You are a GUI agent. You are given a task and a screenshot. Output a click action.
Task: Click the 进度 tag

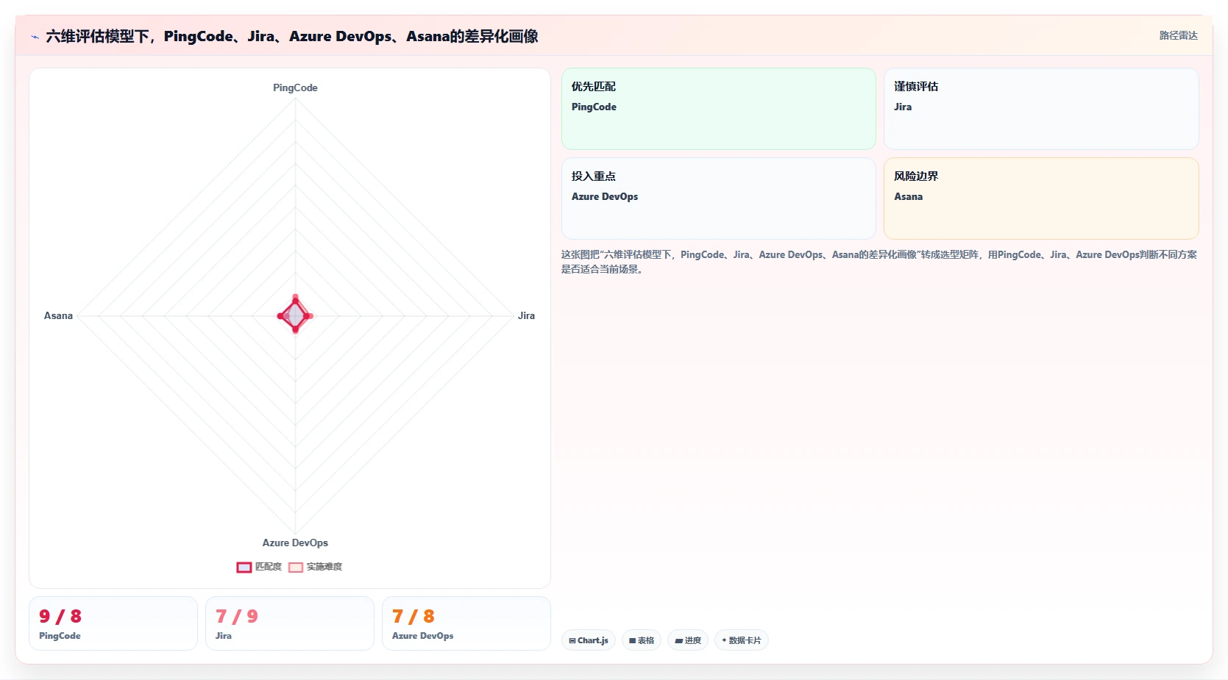pos(688,640)
